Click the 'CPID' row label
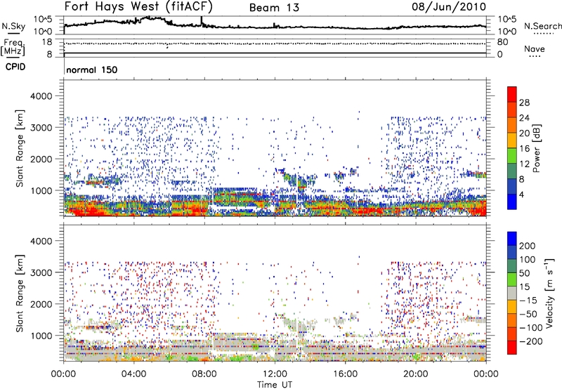Screen dimensions: 562x389 [15, 67]
